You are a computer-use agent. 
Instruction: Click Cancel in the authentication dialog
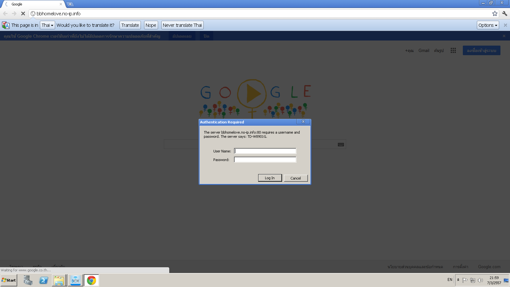[x=296, y=178]
